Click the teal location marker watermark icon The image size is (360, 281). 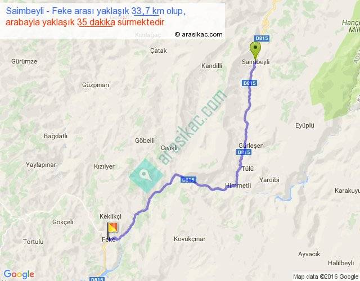pos(146,176)
